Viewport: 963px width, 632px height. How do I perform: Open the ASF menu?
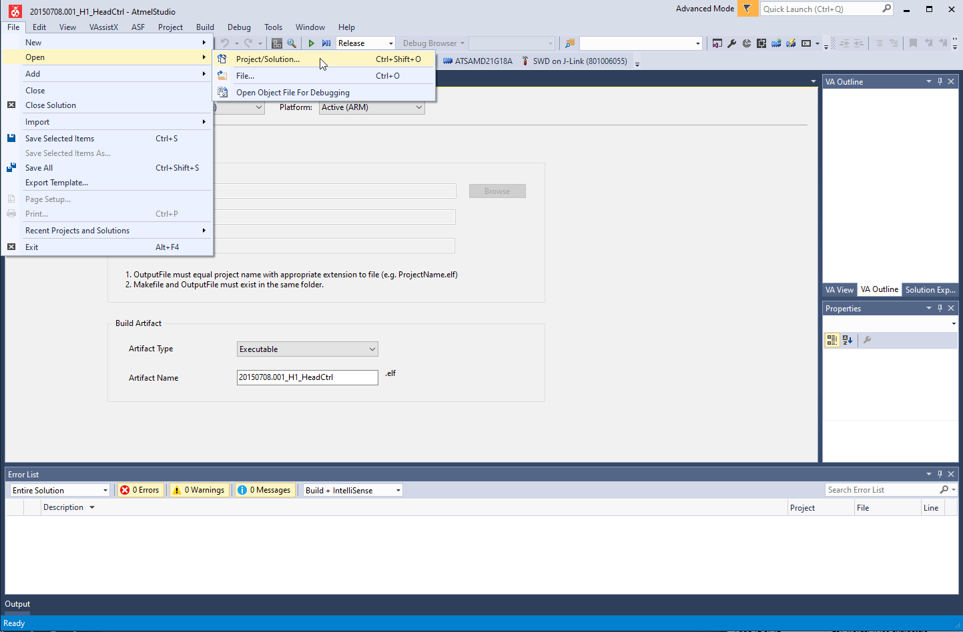tap(138, 27)
